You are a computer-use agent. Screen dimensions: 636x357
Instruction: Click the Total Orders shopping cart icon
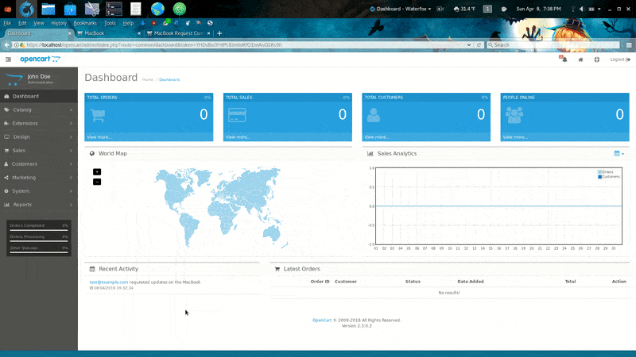[x=98, y=115]
